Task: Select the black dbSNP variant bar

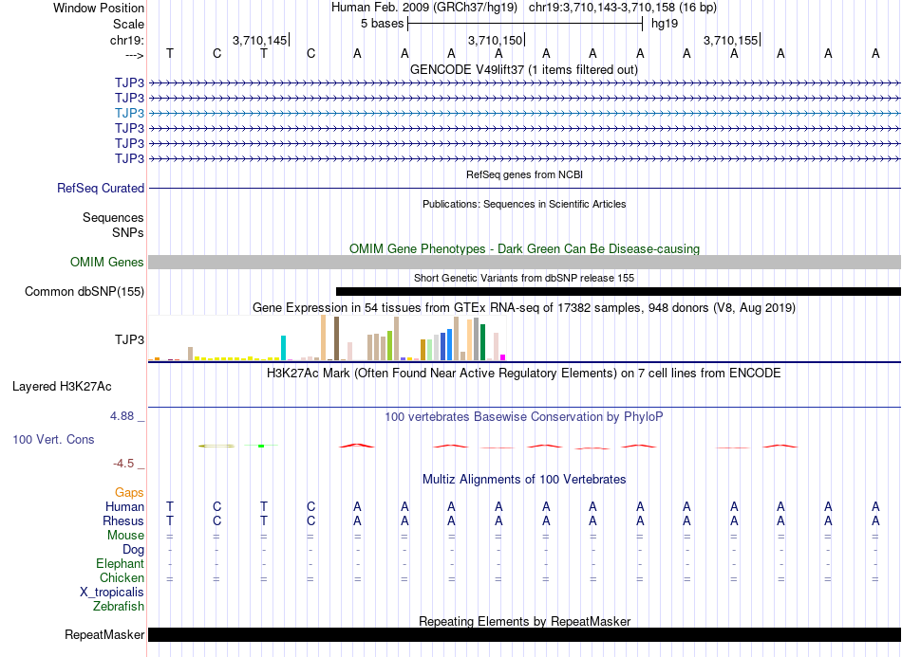Action: tap(618, 292)
